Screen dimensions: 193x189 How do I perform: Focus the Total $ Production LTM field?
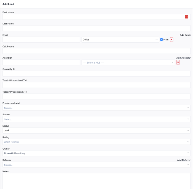pos(96,85)
